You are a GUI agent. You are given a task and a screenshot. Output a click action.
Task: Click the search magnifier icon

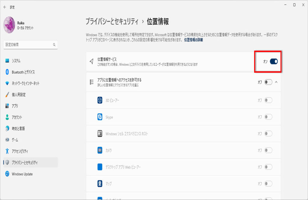54,45
